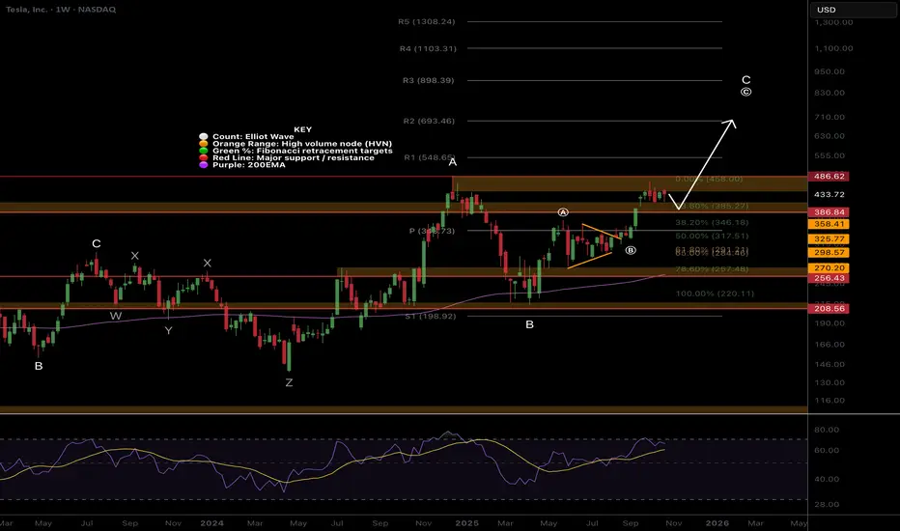
Task: Select the Y wave label
Action: (x=168, y=330)
